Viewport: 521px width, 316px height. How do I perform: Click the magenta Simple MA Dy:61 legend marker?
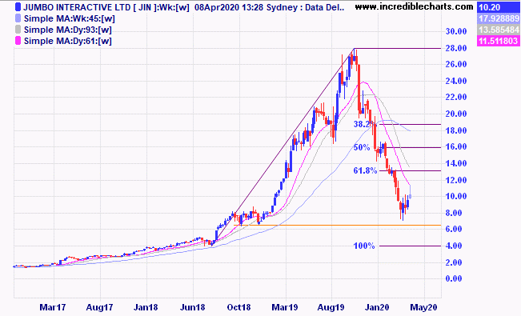(x=18, y=41)
